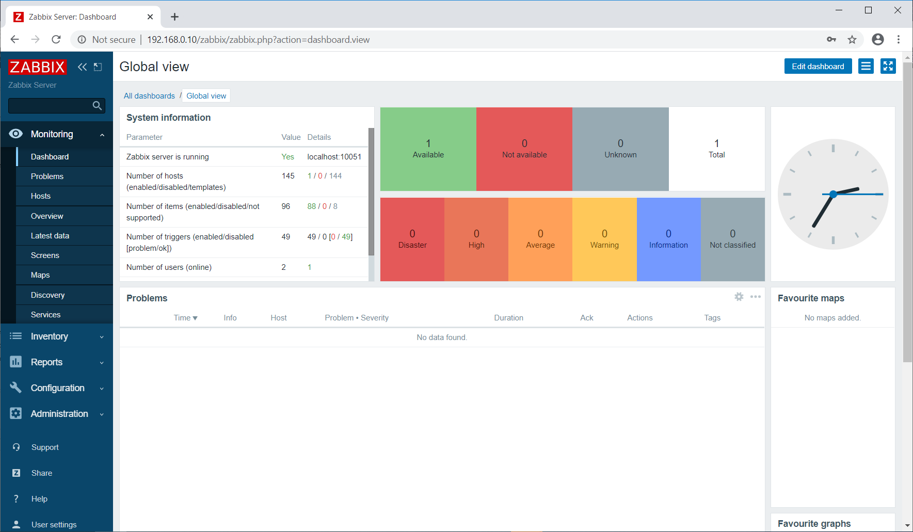Switch to kiosk fullscreen mode icon
Screen dimensions: 913x532
coord(888,67)
